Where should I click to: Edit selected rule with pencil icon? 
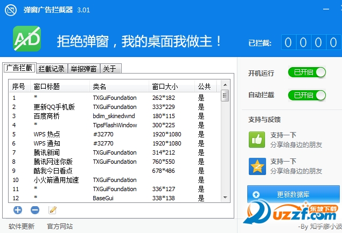click(x=52, y=210)
